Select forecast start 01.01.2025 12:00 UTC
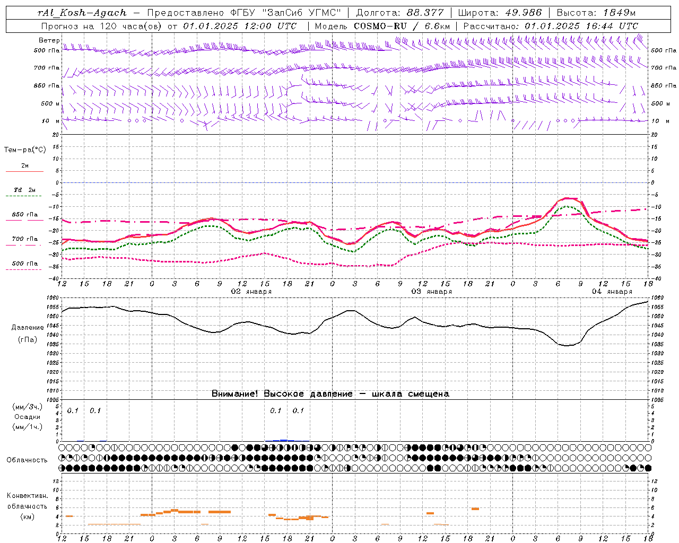The image size is (679, 543). pos(240,26)
